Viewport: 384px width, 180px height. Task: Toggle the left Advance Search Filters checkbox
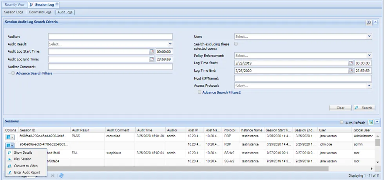click(x=13, y=73)
